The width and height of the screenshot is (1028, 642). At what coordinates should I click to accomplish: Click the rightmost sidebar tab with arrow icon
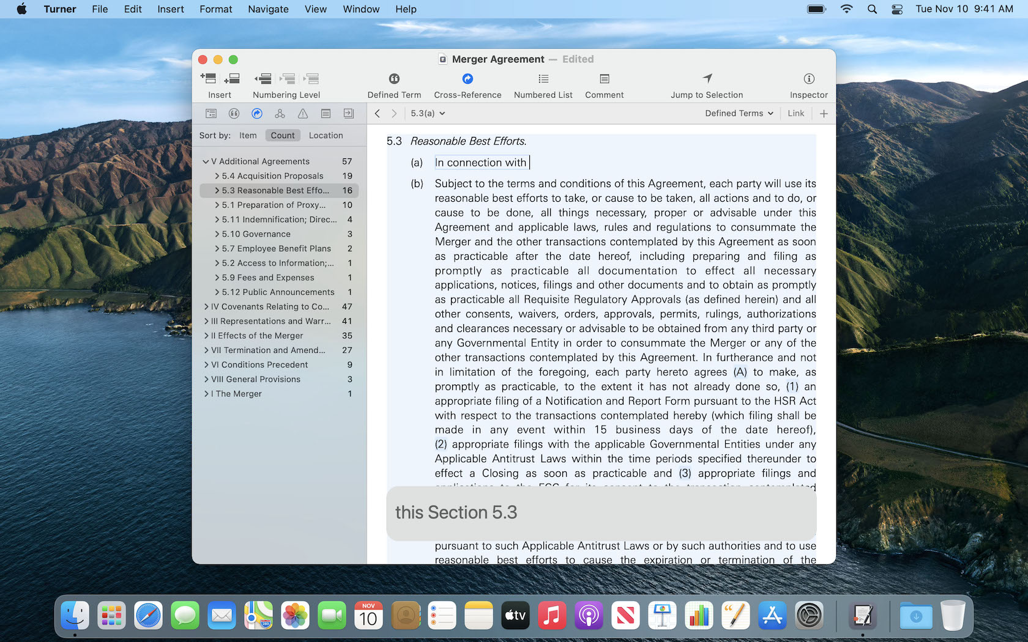pos(349,113)
